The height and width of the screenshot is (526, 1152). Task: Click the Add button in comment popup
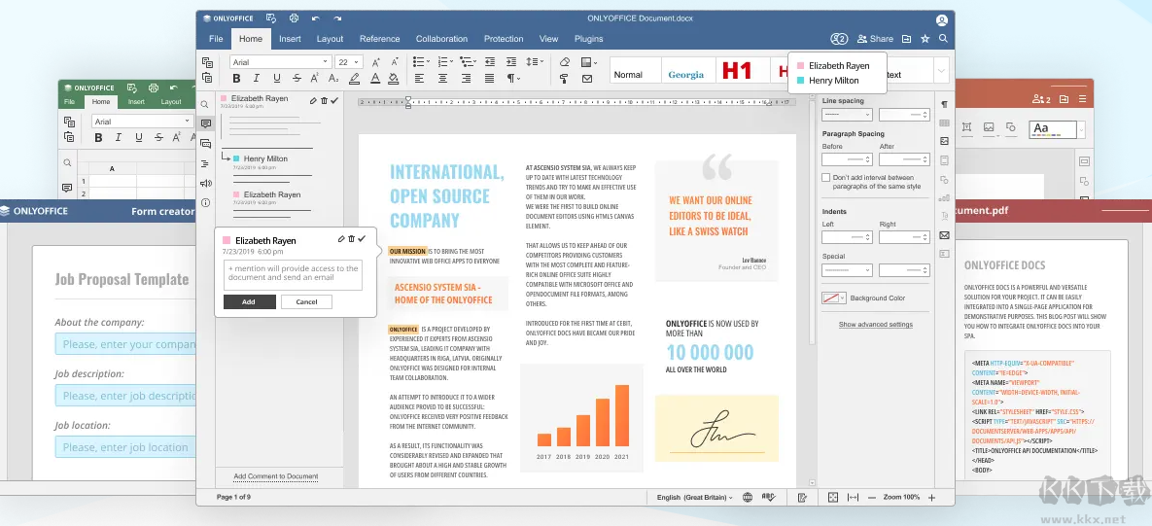pos(249,301)
